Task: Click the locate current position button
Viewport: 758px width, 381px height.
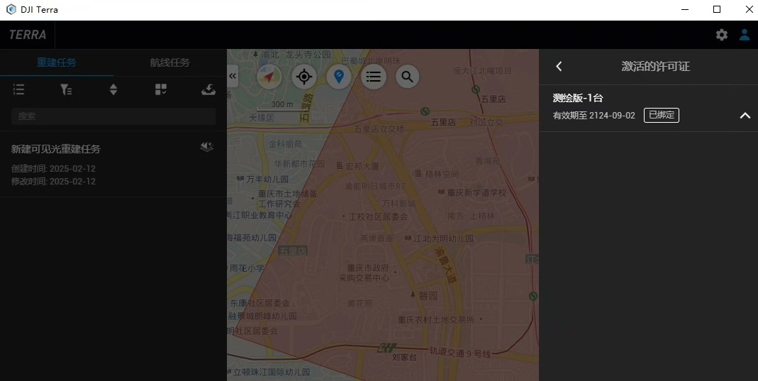Action: [x=304, y=77]
